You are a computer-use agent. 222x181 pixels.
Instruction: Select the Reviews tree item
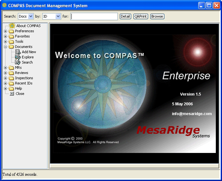[21, 73]
